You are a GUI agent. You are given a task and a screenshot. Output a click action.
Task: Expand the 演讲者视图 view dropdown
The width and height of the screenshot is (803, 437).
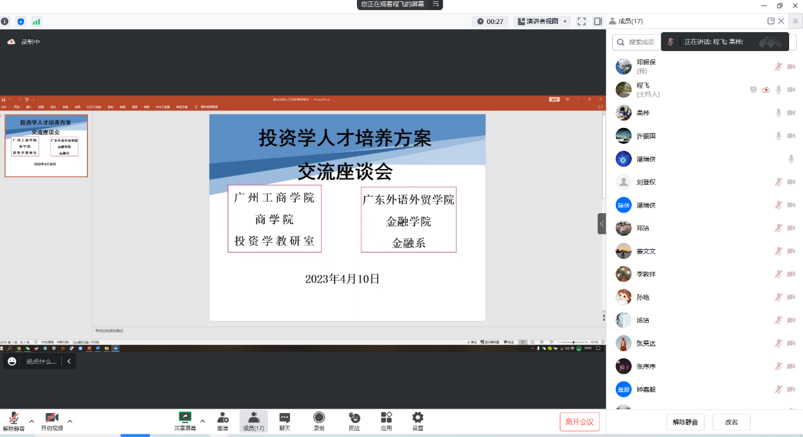click(543, 21)
